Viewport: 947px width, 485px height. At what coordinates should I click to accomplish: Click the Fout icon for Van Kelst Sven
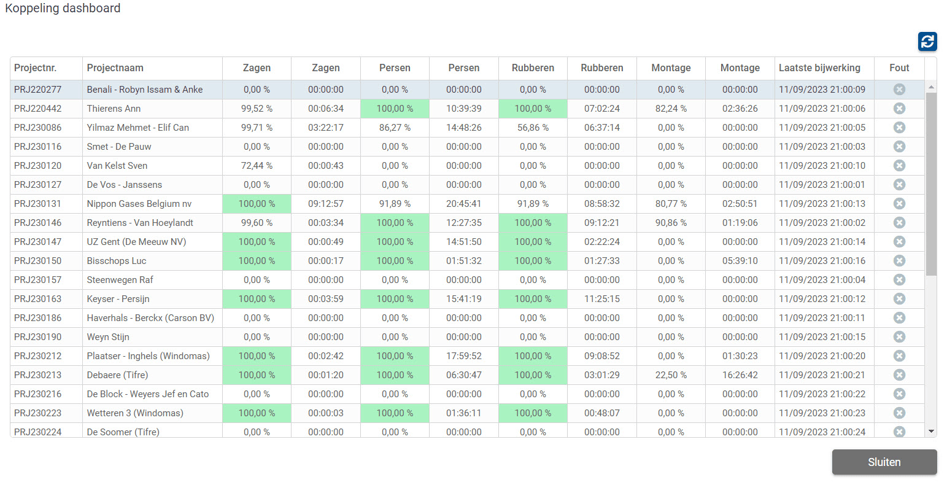point(899,166)
